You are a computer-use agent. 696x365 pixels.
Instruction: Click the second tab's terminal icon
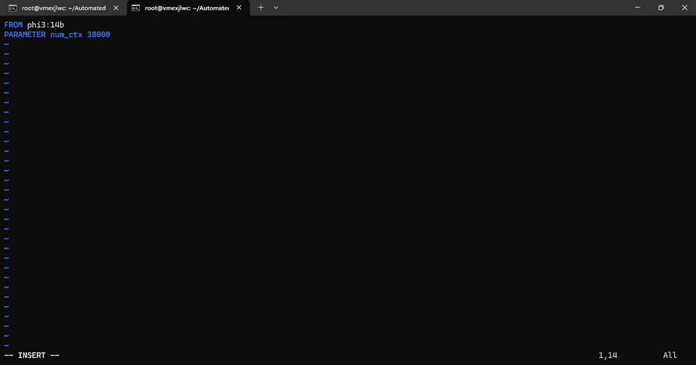[136, 8]
